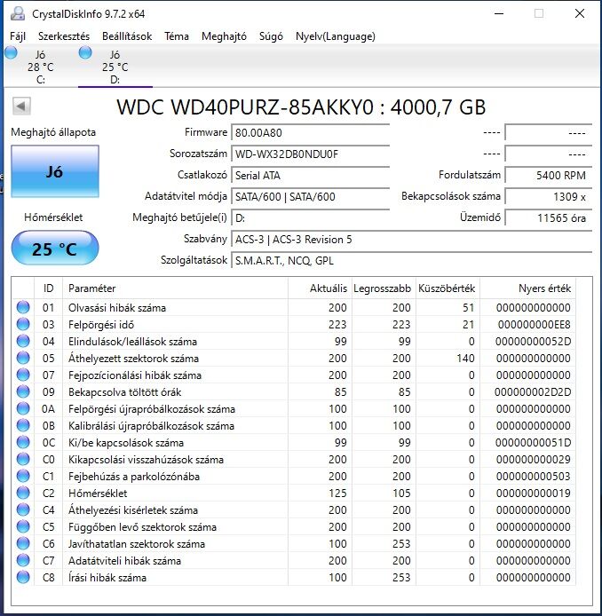Viewport: 602px width, 616px height.
Task: Click the Paraméter column header
Action: point(175,288)
